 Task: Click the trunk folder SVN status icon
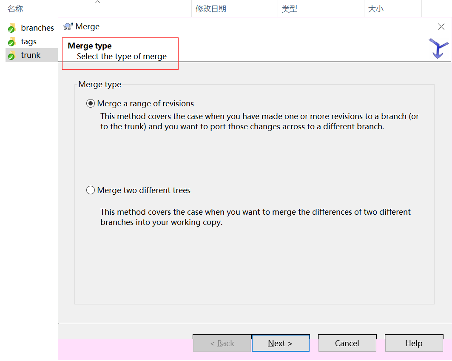coord(11,56)
